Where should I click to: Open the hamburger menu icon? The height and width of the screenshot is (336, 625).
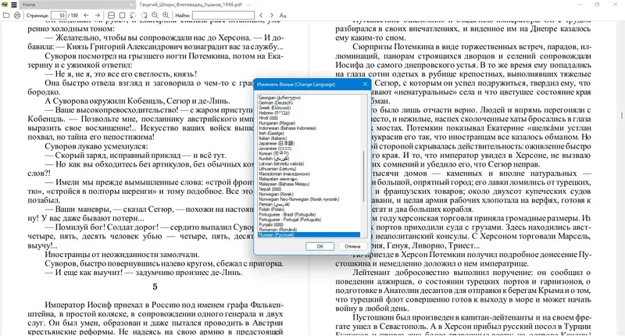[13, 5]
